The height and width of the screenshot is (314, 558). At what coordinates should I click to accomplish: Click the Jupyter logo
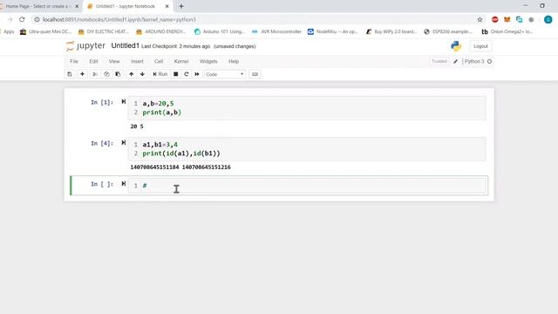coord(85,46)
